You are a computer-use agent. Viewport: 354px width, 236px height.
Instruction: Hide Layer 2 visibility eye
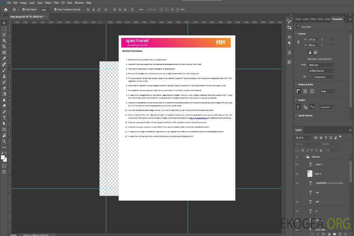pyautogui.click(x=297, y=165)
